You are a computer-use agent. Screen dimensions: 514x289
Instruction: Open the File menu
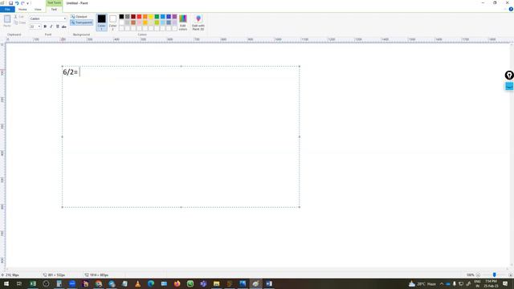[7, 9]
